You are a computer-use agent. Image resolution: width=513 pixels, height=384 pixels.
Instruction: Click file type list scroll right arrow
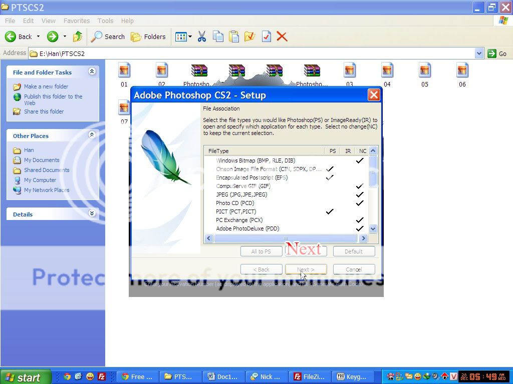pos(363,238)
